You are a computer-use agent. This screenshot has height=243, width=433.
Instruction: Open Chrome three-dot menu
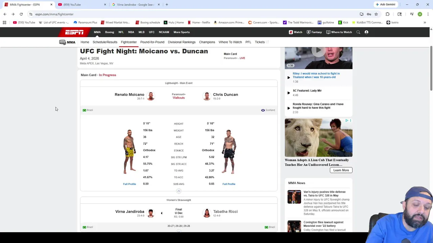pyautogui.click(x=428, y=14)
